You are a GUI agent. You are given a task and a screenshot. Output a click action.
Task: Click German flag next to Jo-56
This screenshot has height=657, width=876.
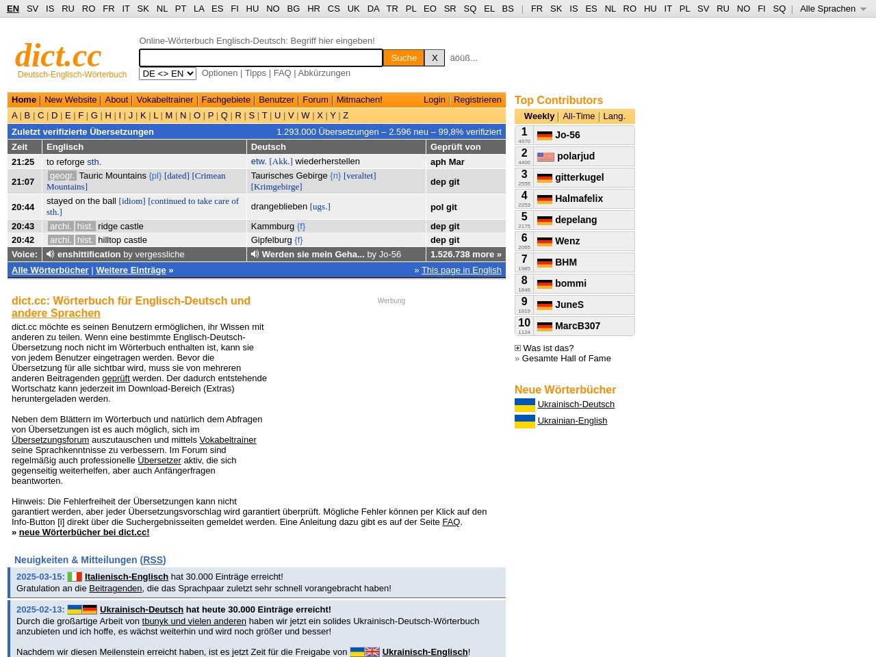tap(545, 136)
